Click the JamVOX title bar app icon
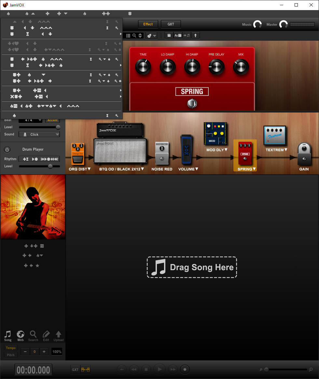This screenshot has height=379, width=319. [x=5, y=5]
